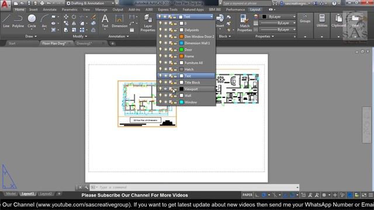Screen dimensions: 374x210
Task: Expand the Draw panel
Action: pos(31,36)
